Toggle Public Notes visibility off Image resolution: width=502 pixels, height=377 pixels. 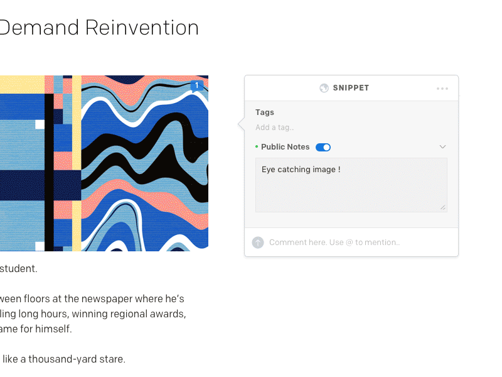click(323, 146)
